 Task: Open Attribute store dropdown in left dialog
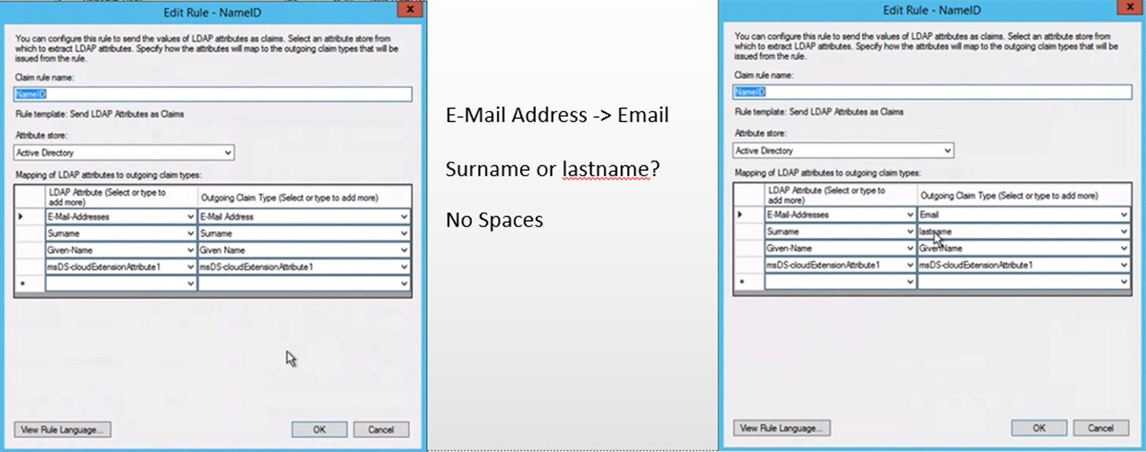click(228, 153)
